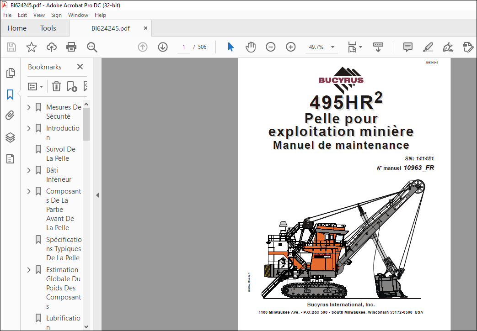
Task: Print the document
Action: click(71, 47)
